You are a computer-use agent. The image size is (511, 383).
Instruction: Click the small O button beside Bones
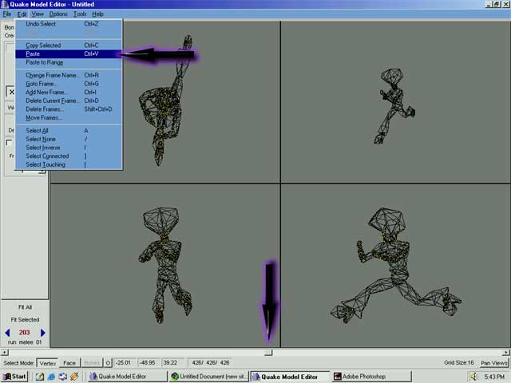click(109, 363)
